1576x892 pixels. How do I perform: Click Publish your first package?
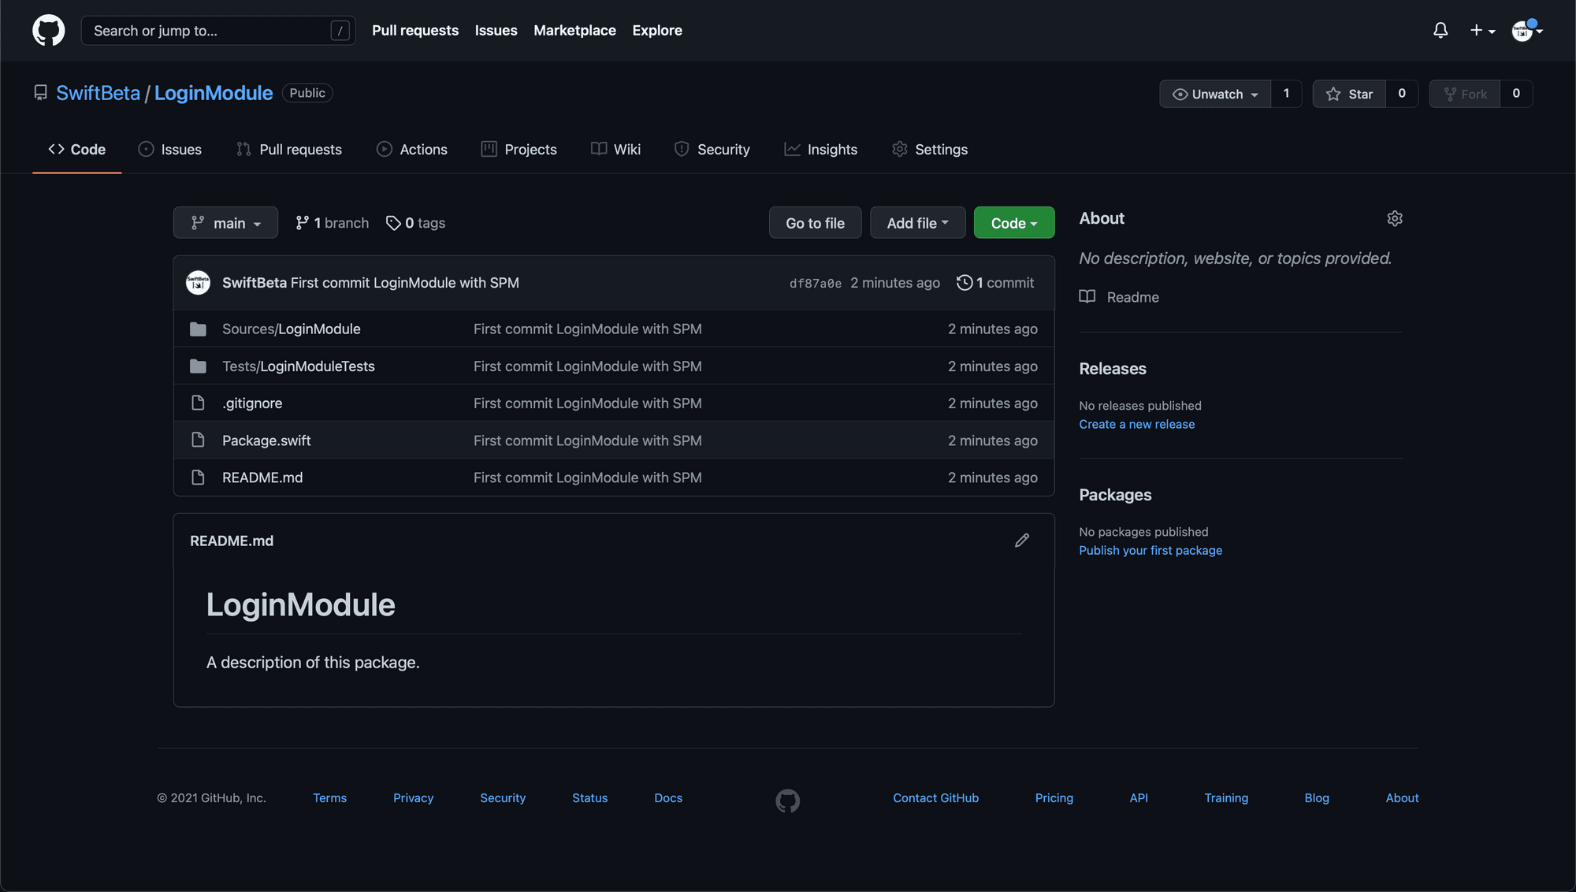pyautogui.click(x=1150, y=550)
